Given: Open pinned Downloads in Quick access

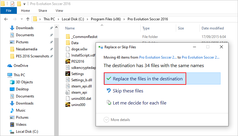Looking at the screenshot, I should [x=25, y=28].
